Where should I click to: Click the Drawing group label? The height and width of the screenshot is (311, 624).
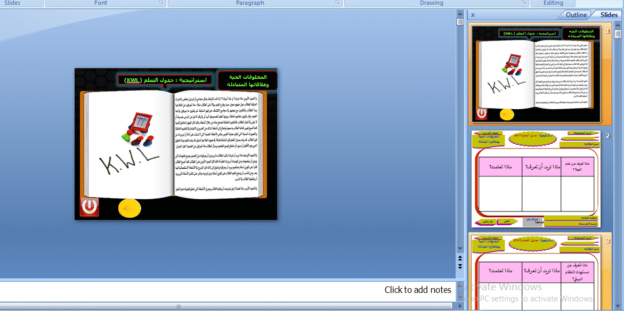pyautogui.click(x=432, y=3)
